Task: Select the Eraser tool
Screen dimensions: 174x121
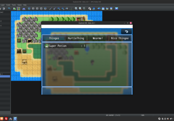Action: (x=55, y=9)
